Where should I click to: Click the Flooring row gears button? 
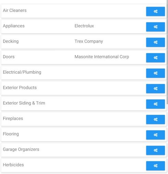tap(155, 135)
